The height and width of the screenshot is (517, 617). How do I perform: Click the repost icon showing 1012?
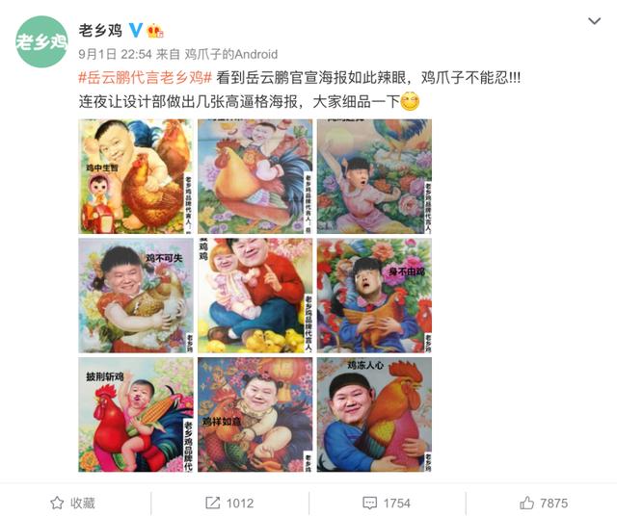212,503
